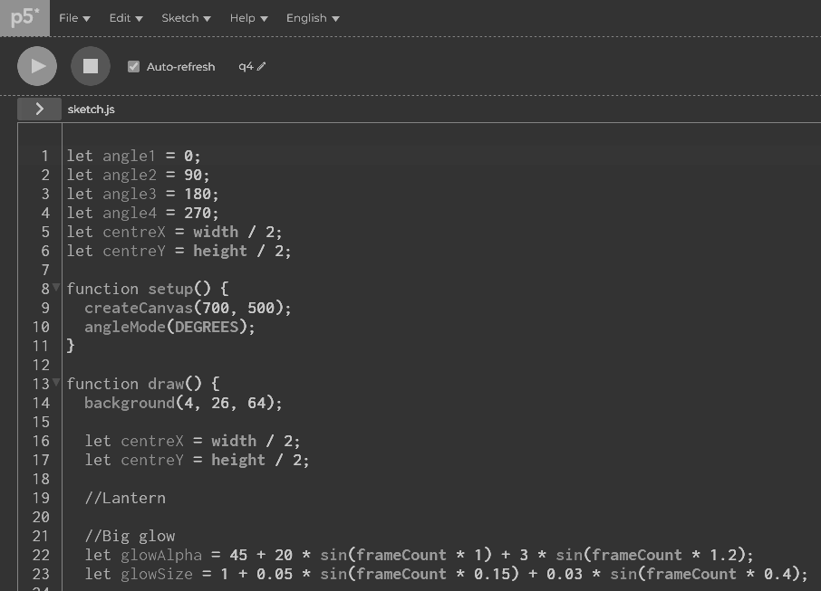Click line 3 'let angle3 = 180;'
The height and width of the screenshot is (591, 821).
coord(142,194)
